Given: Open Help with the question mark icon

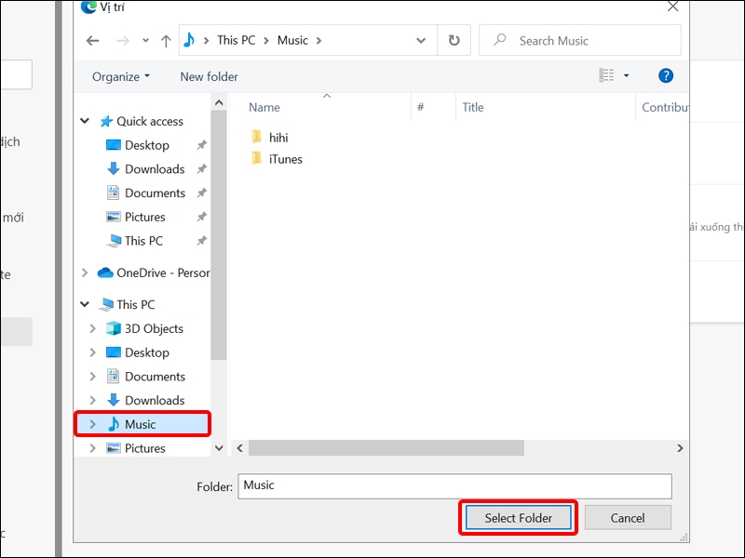Looking at the screenshot, I should coord(666,75).
